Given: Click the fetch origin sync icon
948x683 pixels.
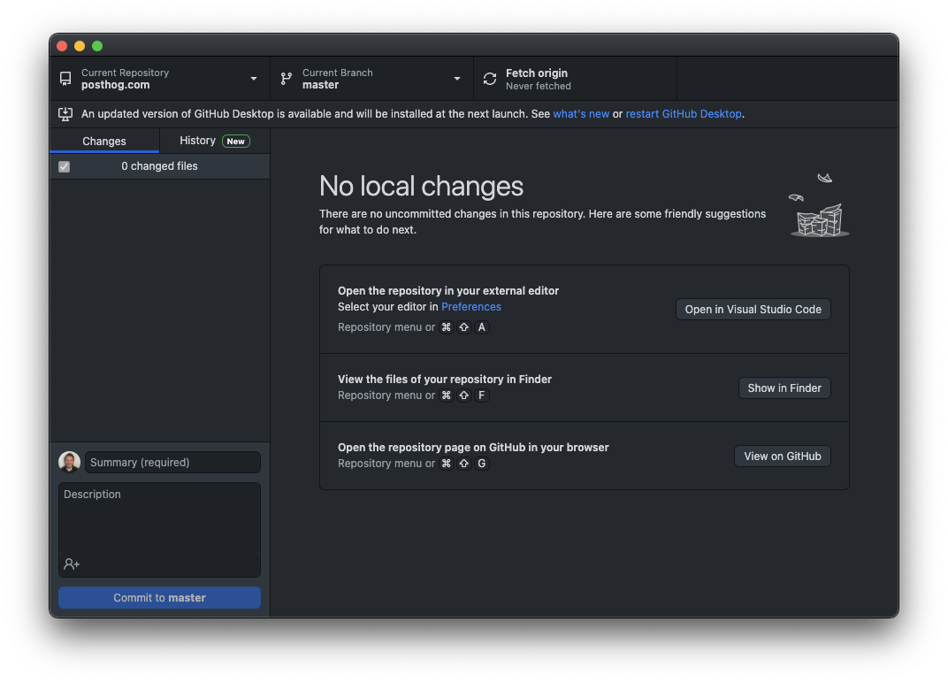Looking at the screenshot, I should click(x=489, y=78).
